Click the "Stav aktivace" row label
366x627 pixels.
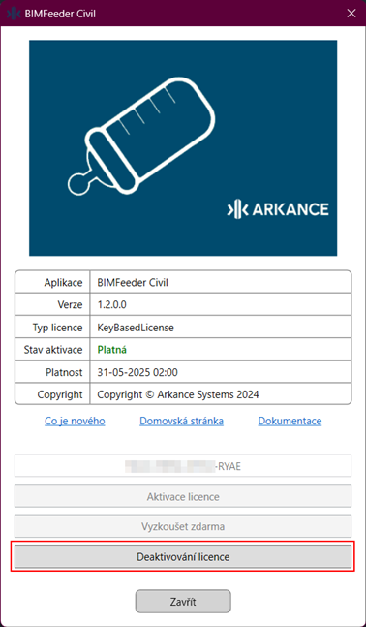tap(53, 350)
